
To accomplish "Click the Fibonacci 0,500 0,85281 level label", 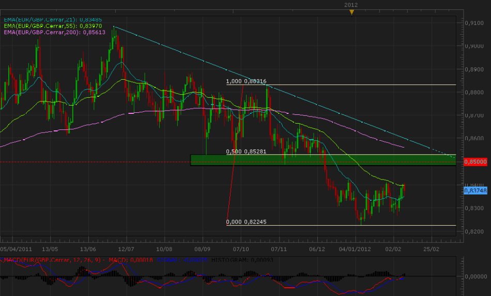I will (x=247, y=152).
